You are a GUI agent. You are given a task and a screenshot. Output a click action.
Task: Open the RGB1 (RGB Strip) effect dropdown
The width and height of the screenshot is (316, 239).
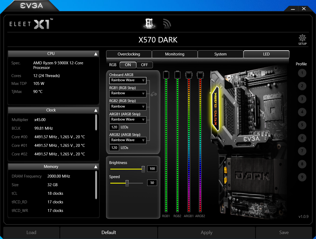point(128,93)
